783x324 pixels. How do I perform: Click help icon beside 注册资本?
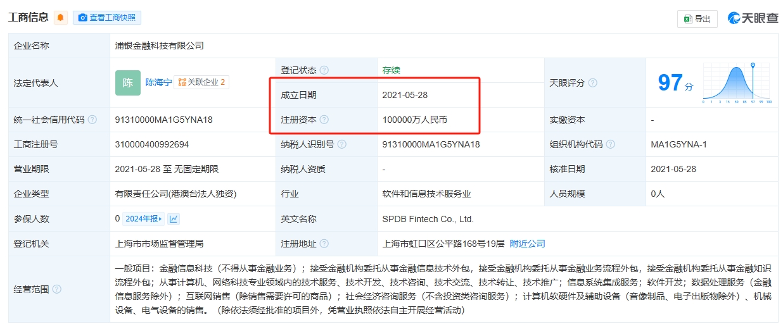pyautogui.click(x=324, y=120)
